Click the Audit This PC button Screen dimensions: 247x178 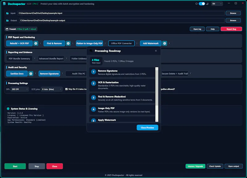click(76, 74)
